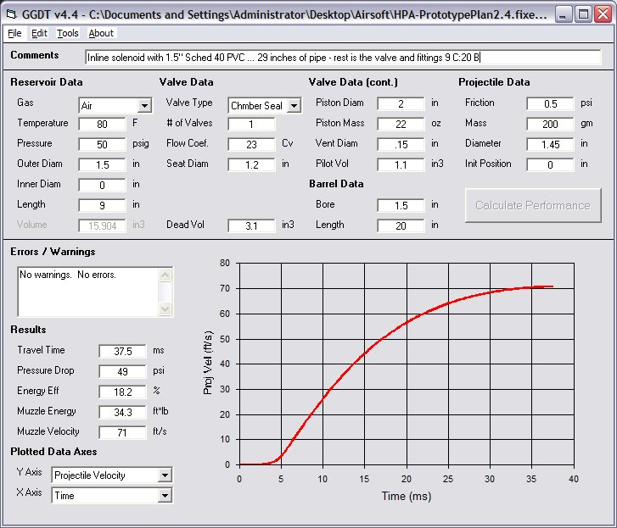The image size is (617, 528).
Task: Click the Muzzle Velocity result field
Action: pyautogui.click(x=122, y=432)
